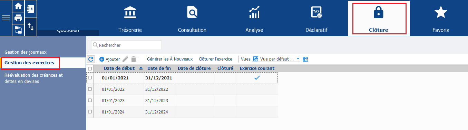Click Générer les À Nouveaux
The height and width of the screenshot is (130, 468).
pos(170,59)
